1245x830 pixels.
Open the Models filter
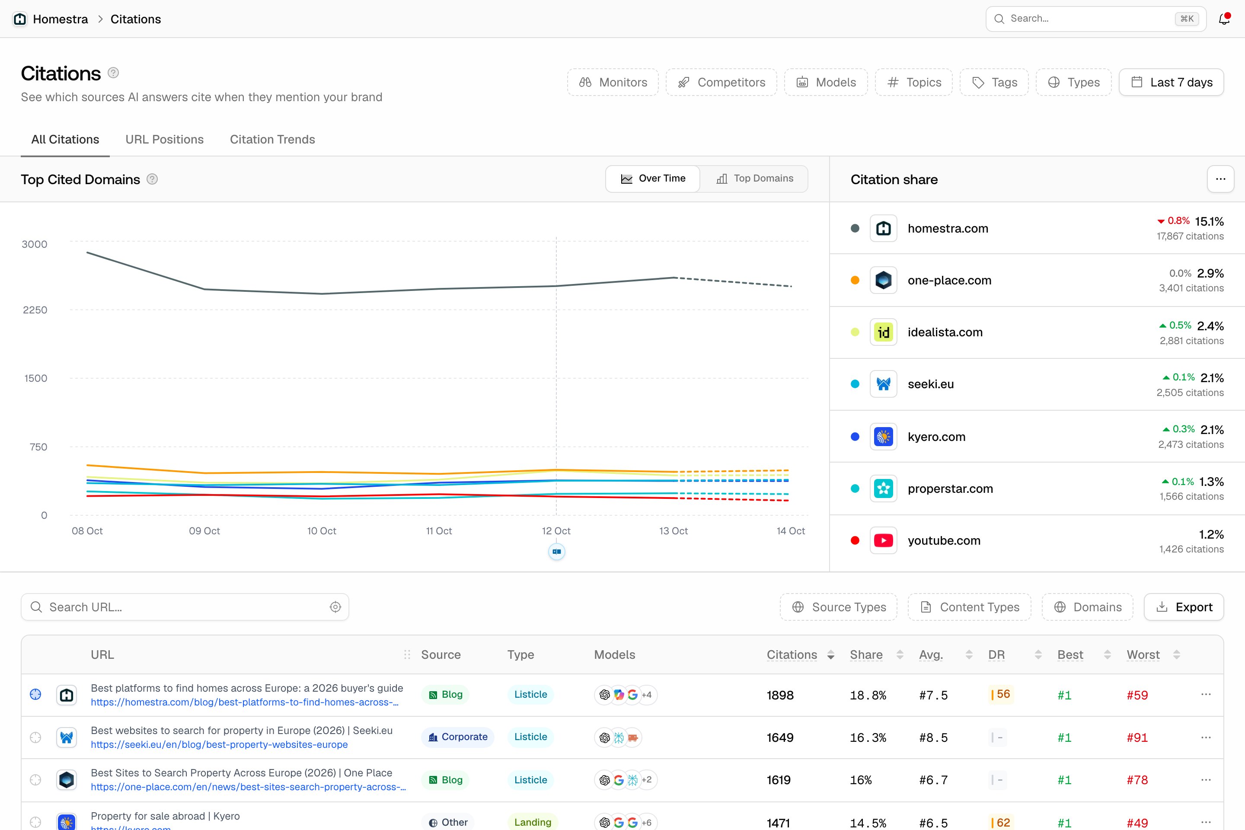coord(826,82)
